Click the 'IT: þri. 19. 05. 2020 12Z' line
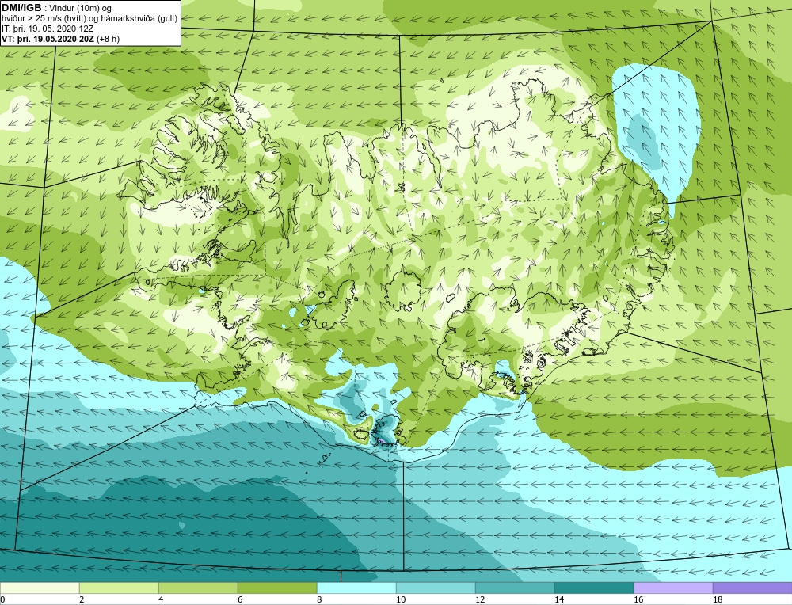The image size is (792, 605). coord(48,29)
